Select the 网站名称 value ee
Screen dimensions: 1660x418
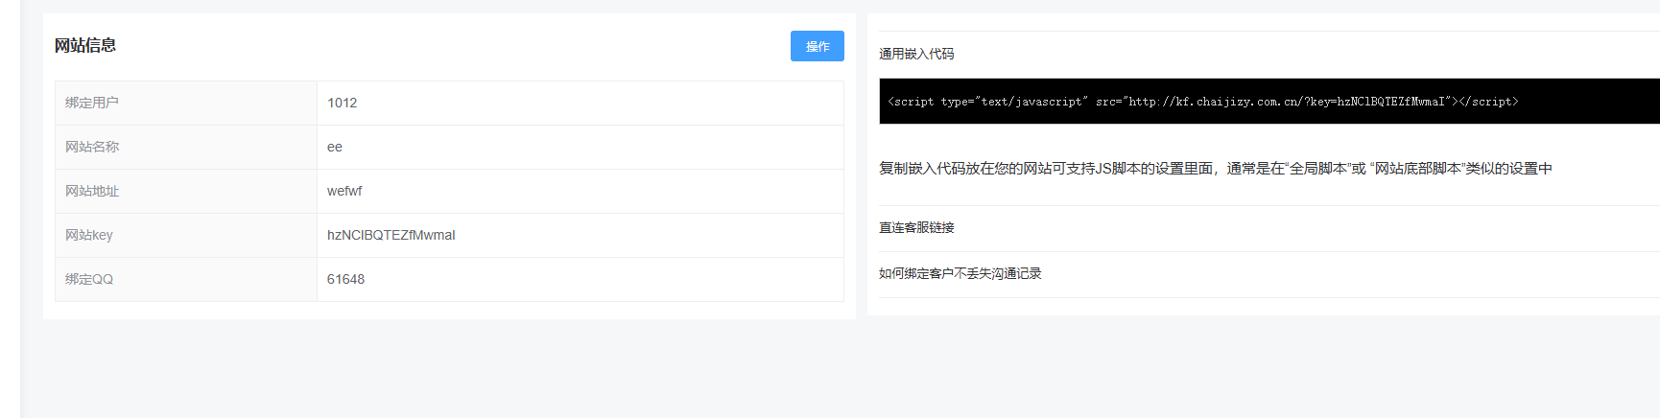point(334,147)
